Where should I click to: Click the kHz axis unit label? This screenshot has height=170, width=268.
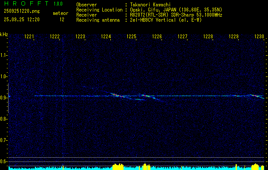4,34
